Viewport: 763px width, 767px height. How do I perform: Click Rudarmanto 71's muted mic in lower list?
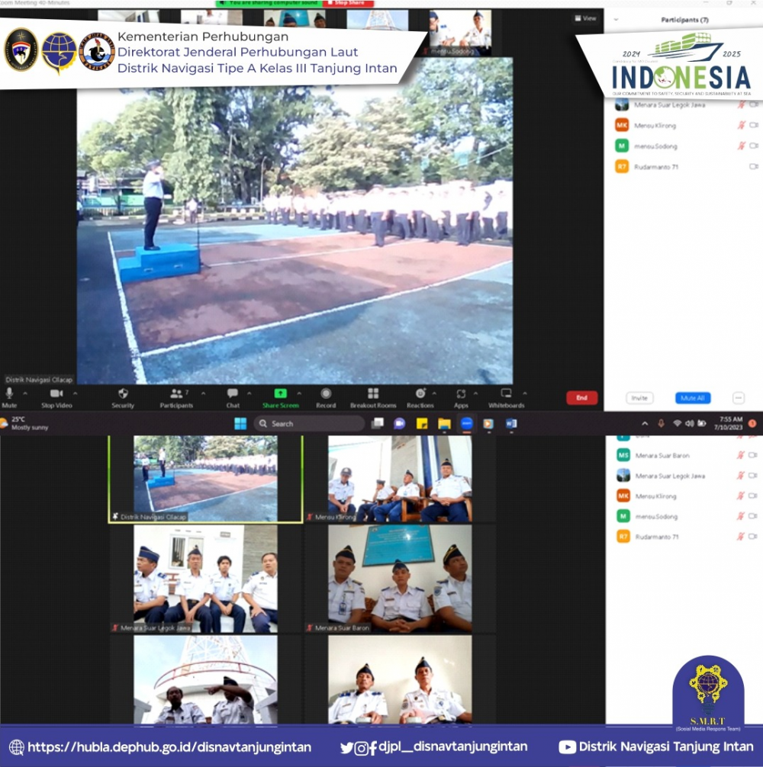pos(740,537)
